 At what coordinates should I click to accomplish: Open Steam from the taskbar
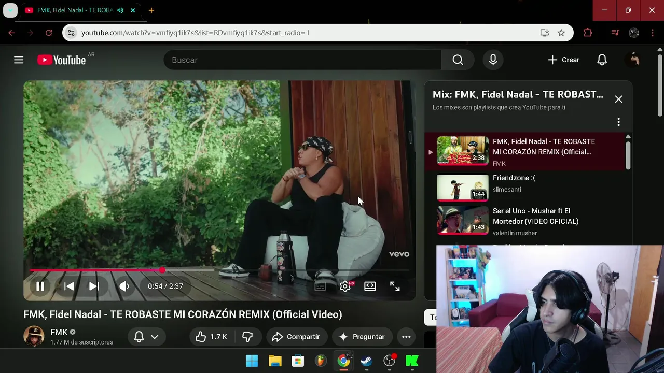(x=366, y=361)
